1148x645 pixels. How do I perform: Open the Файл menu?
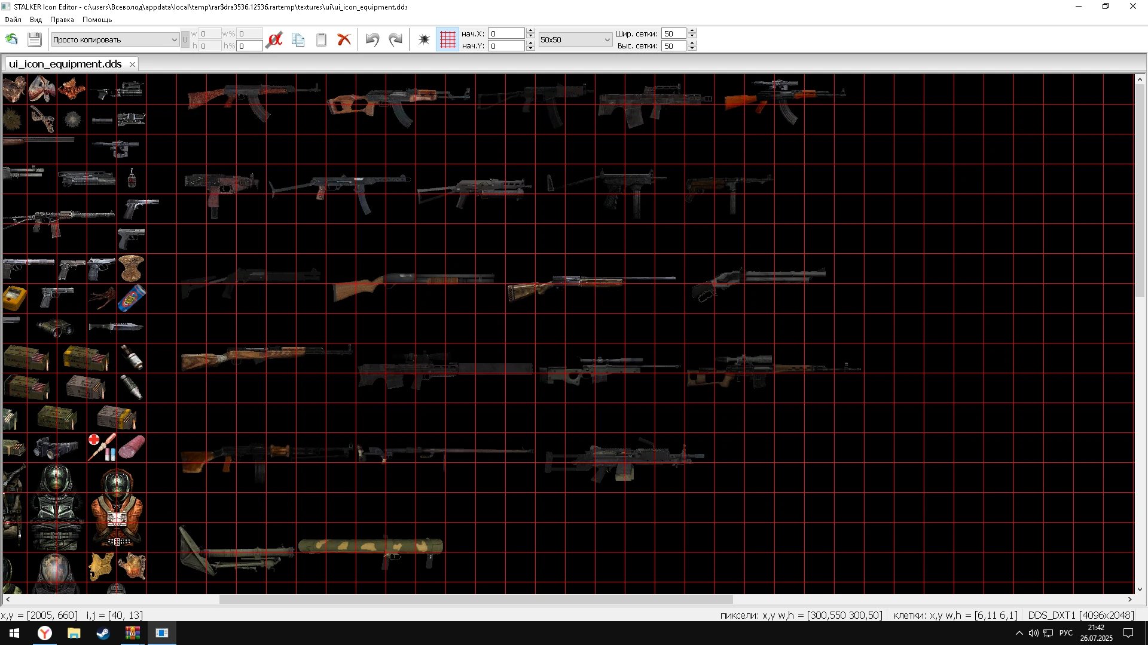pyautogui.click(x=13, y=20)
